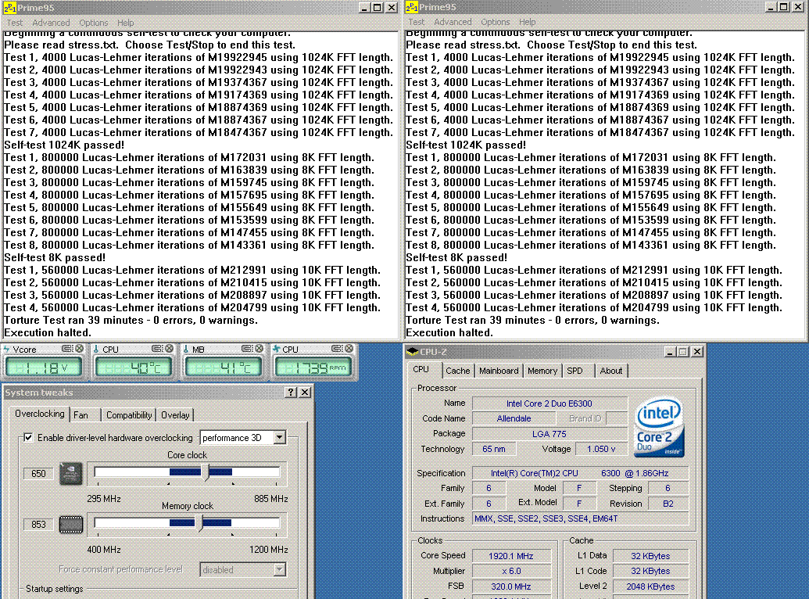Click the CPU fan speed icon
809x599 pixels.
pyautogui.click(x=277, y=349)
